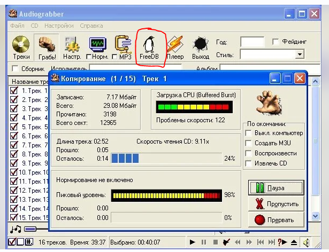Viewport: 329px width, 252px height.
Task: Click the Год input field
Action: (x=252, y=42)
